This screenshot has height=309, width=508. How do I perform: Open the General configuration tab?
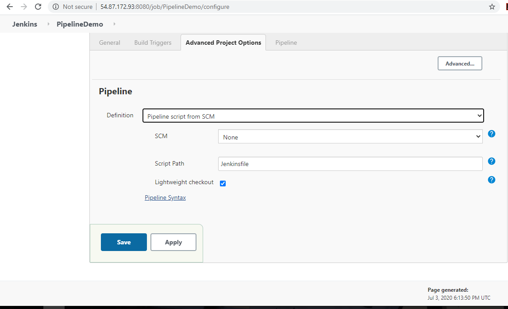109,42
